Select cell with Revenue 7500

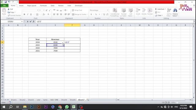pos(55,51)
